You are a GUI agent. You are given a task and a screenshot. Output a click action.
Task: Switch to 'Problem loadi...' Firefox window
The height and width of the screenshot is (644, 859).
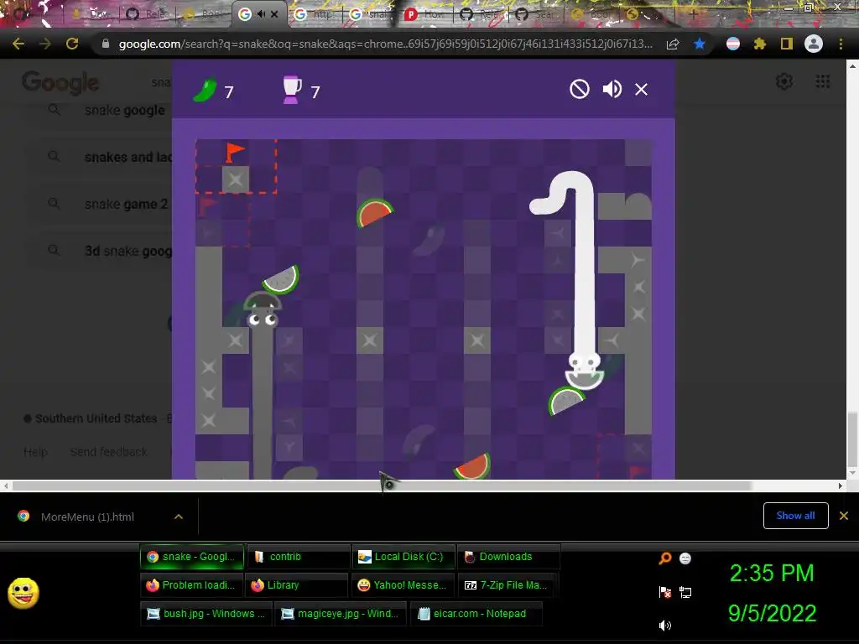[192, 584]
